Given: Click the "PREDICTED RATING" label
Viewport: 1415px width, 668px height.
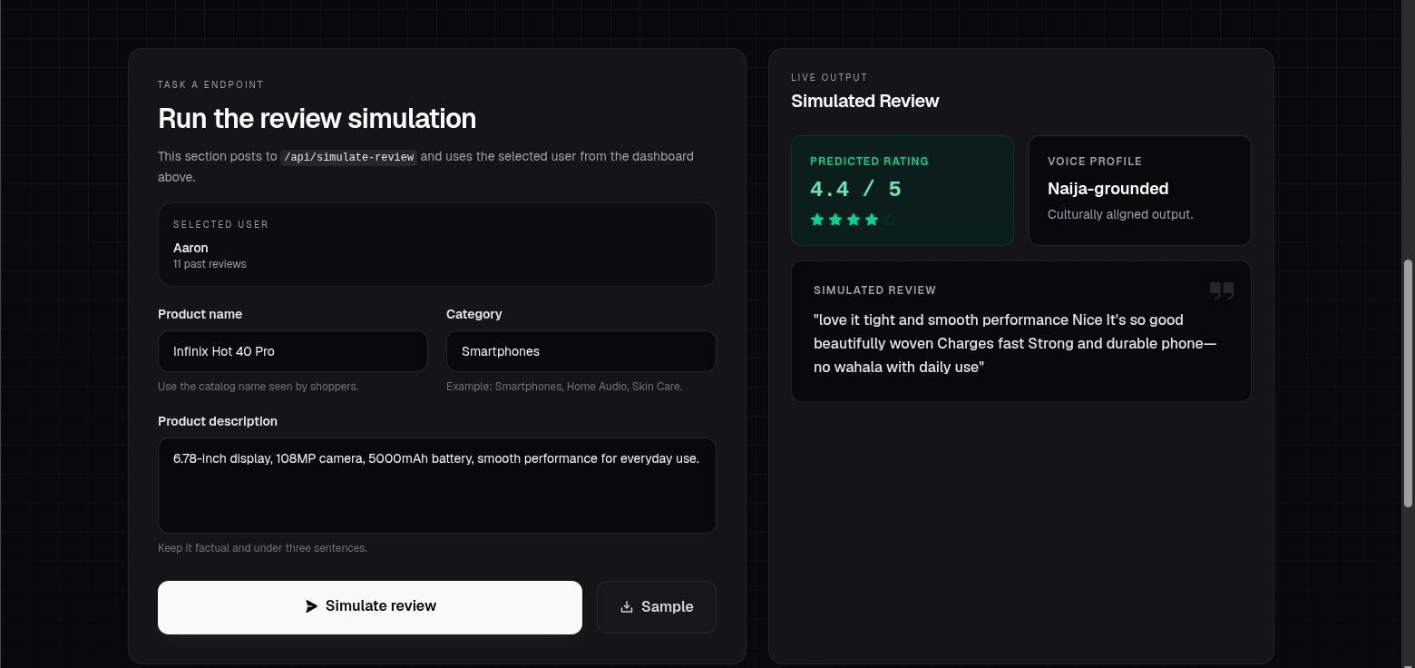Looking at the screenshot, I should [x=869, y=162].
